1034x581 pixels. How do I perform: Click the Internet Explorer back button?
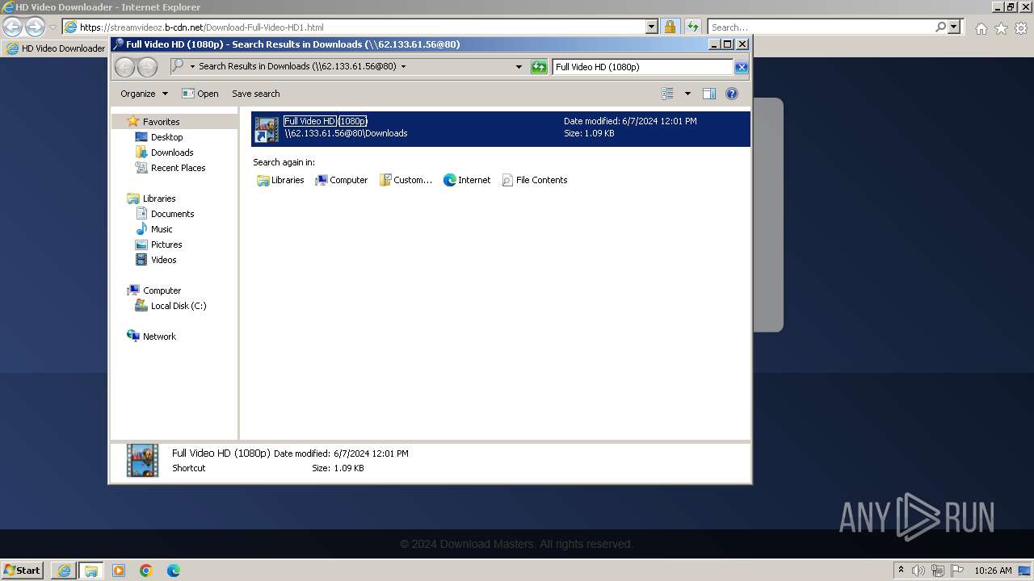pyautogui.click(x=12, y=27)
